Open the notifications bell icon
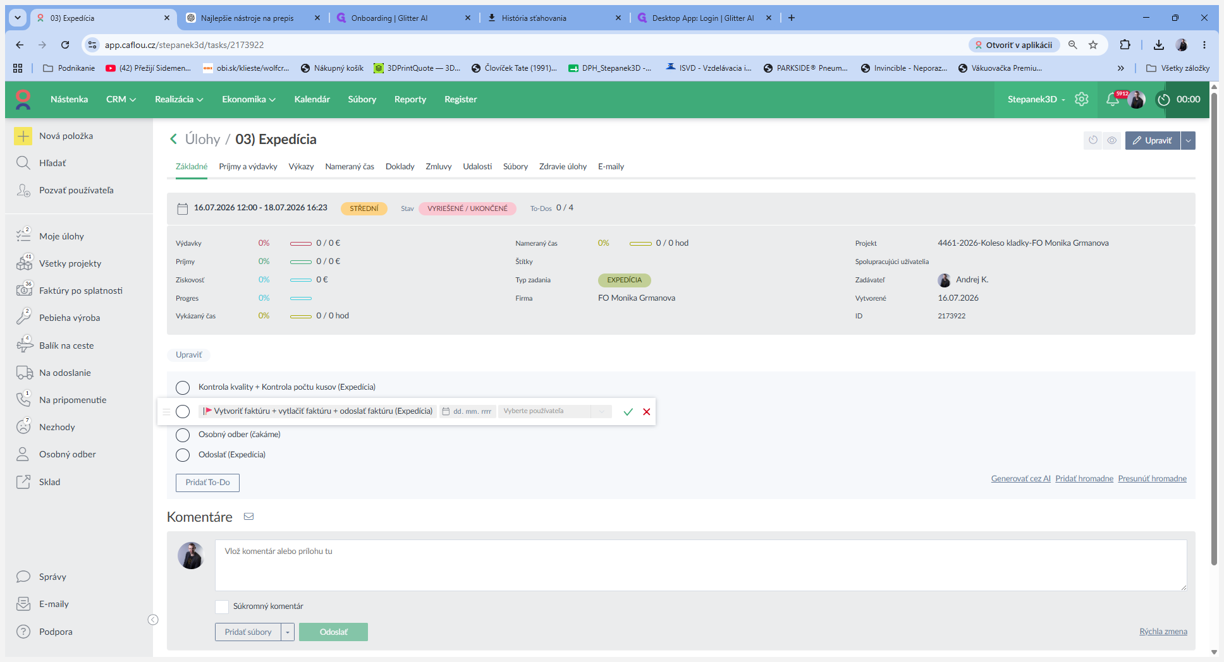Screen dimensions: 1224x662 [1112, 99]
